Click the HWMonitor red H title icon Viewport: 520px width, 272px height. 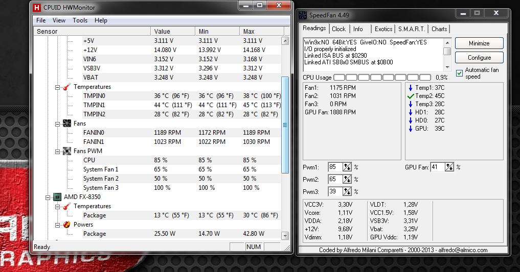pyautogui.click(x=37, y=7)
